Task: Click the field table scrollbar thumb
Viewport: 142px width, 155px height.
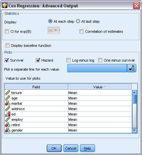Action: [x=134, y=99]
